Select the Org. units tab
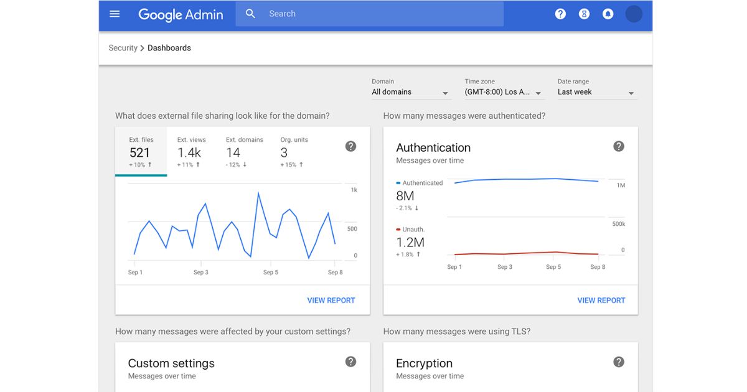 294,152
